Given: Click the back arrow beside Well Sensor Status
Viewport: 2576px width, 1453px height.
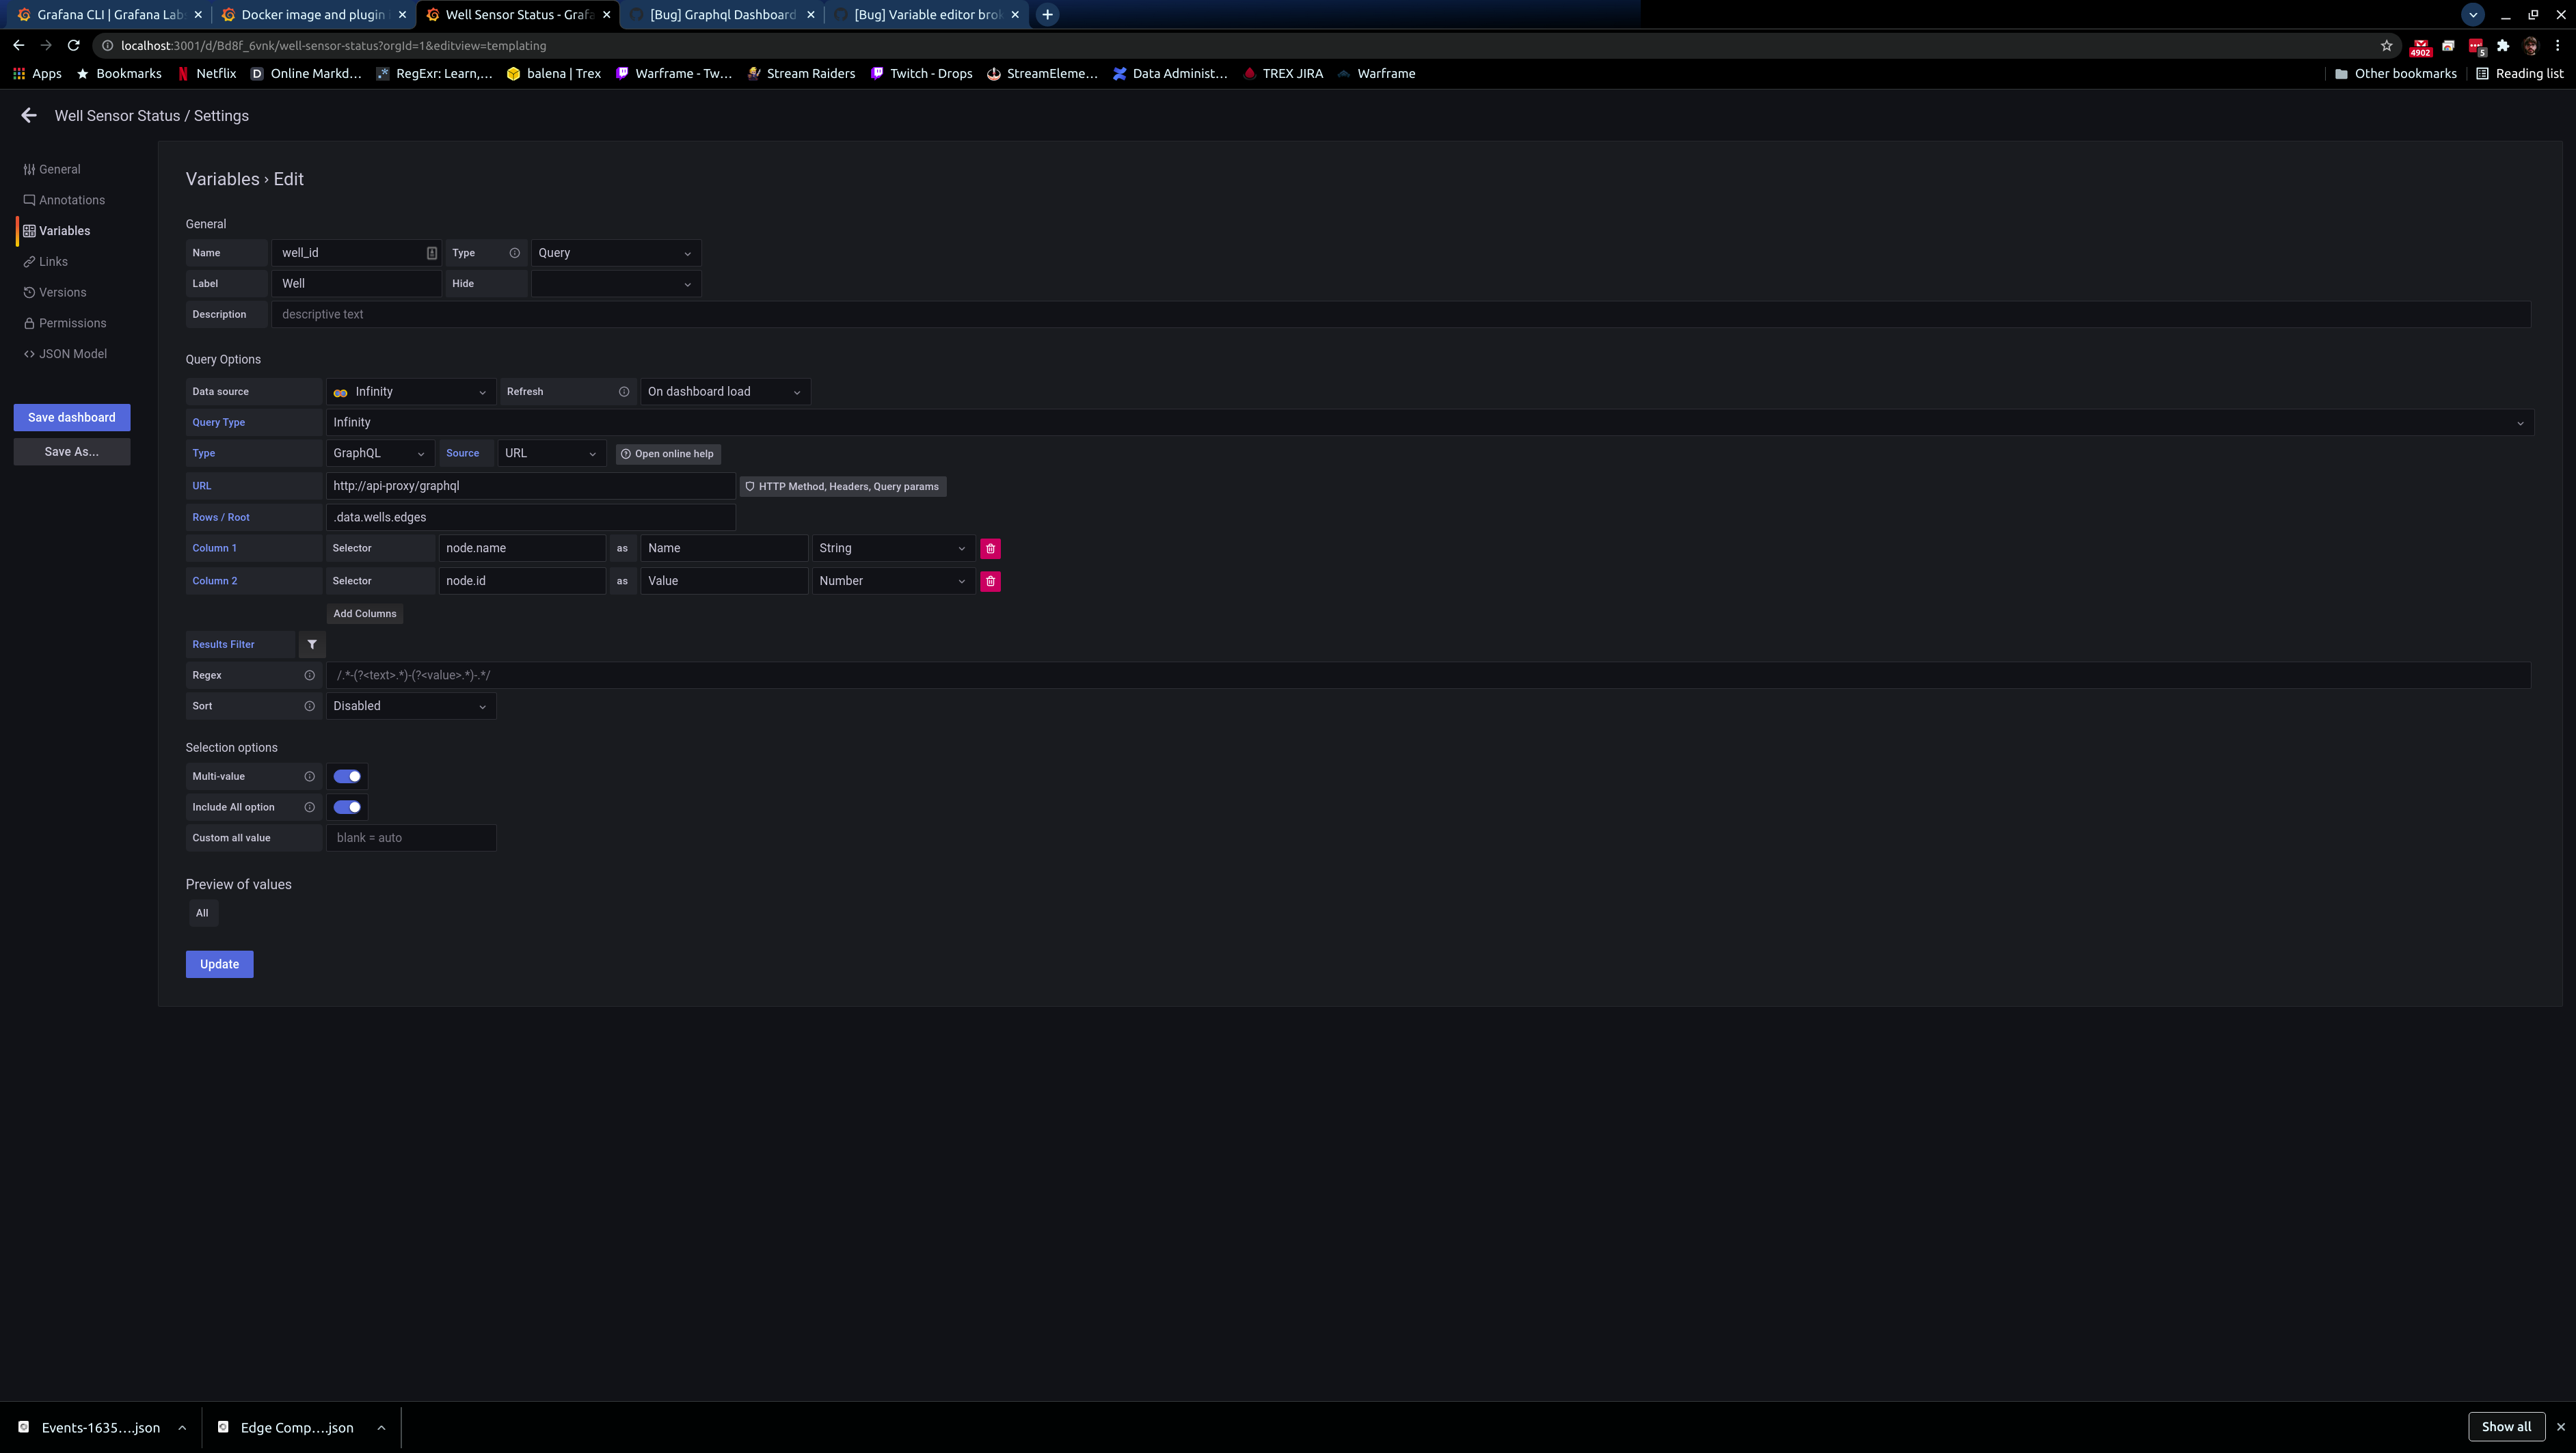Looking at the screenshot, I should [x=29, y=115].
